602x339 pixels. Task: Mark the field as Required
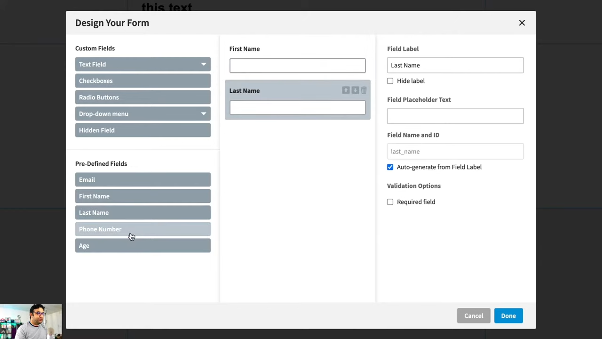coord(390,202)
